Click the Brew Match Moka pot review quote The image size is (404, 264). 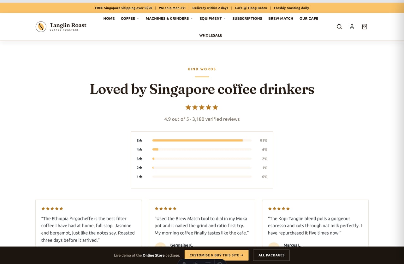tap(202, 226)
